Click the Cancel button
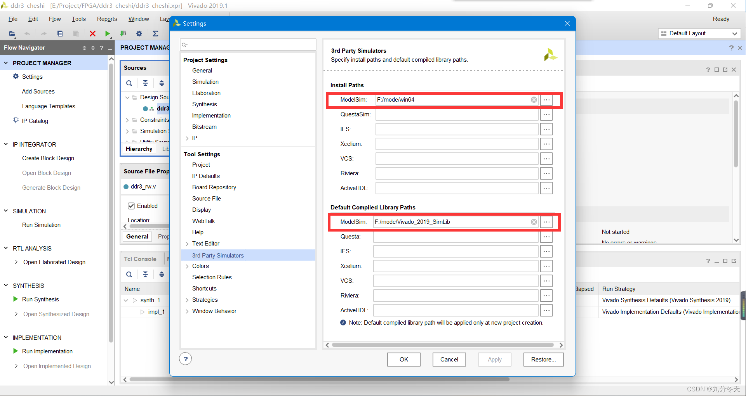 pos(449,360)
